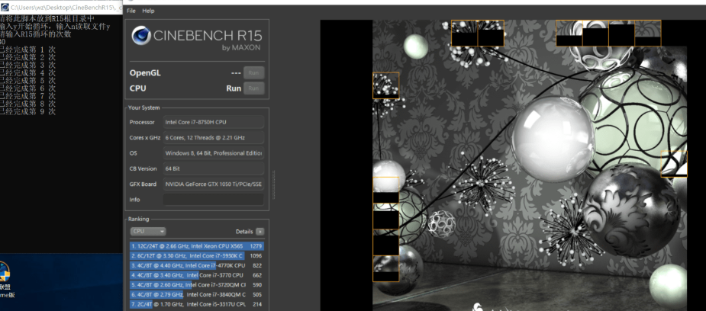Select the Core i7-3930K ranking entry
The height and width of the screenshot is (311, 706).
click(196, 255)
